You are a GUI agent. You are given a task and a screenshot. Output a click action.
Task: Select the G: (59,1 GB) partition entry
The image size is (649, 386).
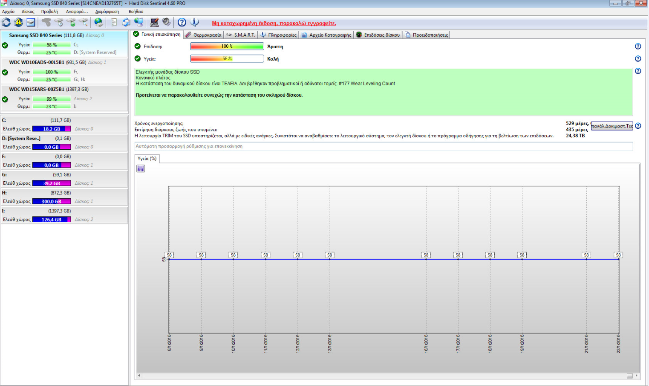pyautogui.click(x=64, y=179)
